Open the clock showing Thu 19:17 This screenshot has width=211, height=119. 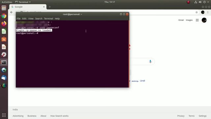pyautogui.click(x=109, y=2)
